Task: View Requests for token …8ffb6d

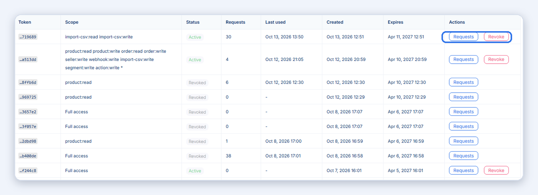Action: click(x=463, y=82)
